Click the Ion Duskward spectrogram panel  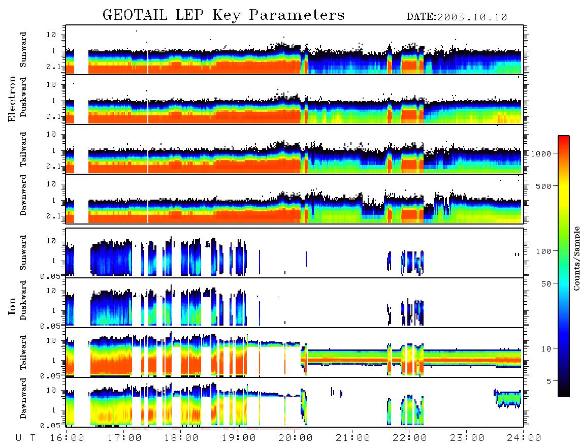[x=295, y=302]
